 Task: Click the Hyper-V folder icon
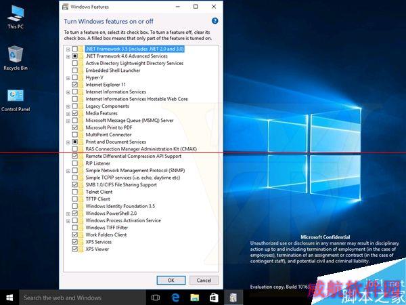(81, 77)
